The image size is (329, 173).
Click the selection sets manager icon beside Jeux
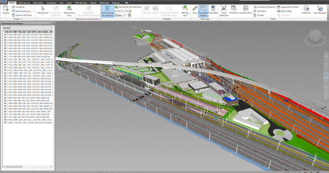[x=129, y=15]
